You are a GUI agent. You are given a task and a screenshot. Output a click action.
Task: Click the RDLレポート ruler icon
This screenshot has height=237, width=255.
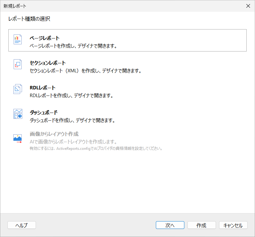click(x=18, y=89)
